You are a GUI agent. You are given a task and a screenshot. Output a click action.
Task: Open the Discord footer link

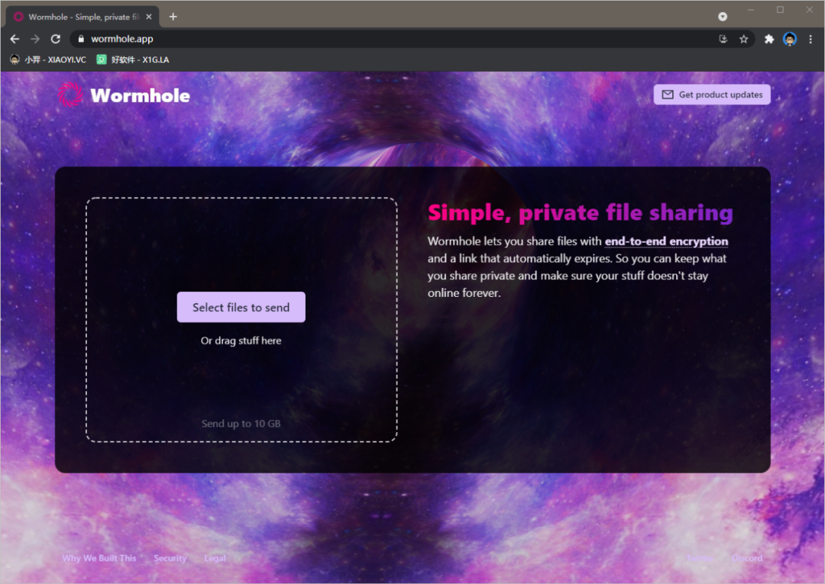pos(746,558)
